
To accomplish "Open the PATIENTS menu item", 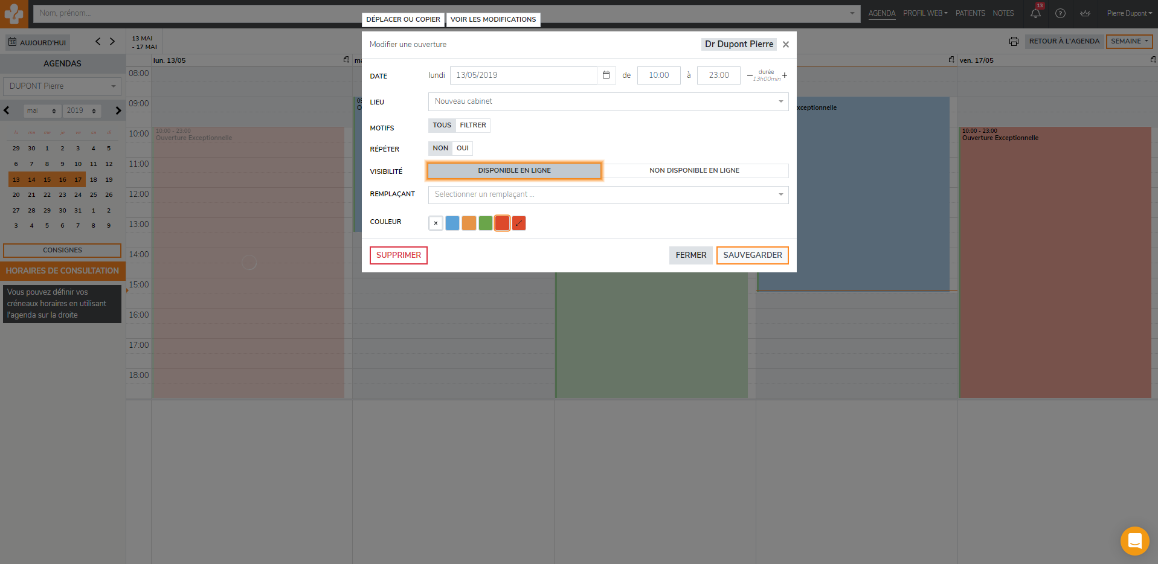I will (x=970, y=13).
